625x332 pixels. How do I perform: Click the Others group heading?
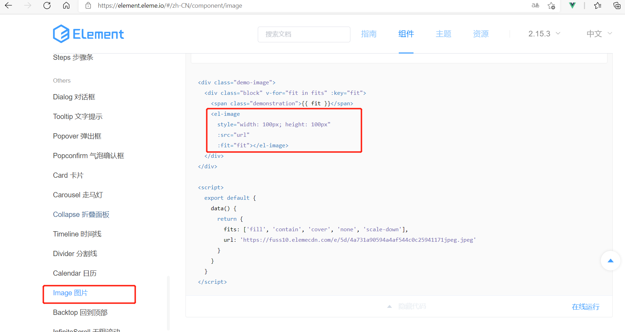(x=62, y=80)
